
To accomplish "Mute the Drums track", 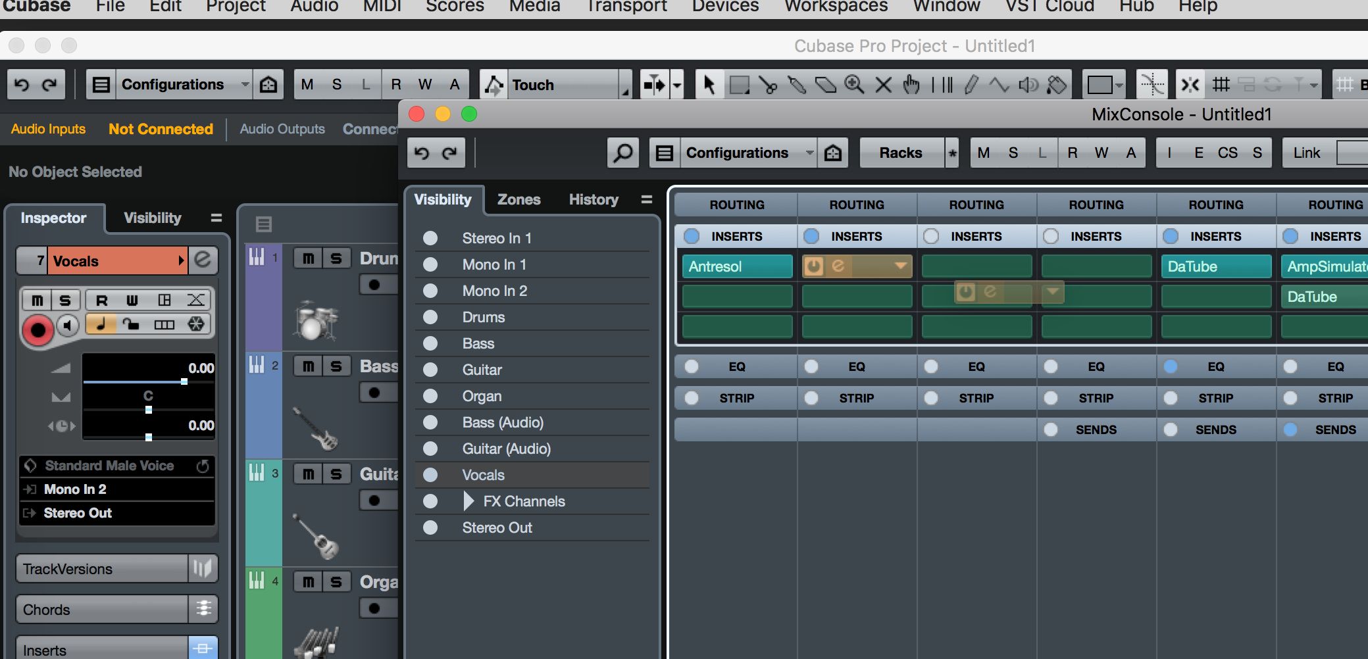I will coord(308,258).
